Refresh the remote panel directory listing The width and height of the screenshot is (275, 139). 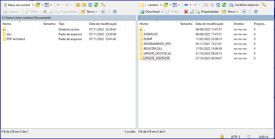tap(224, 5)
